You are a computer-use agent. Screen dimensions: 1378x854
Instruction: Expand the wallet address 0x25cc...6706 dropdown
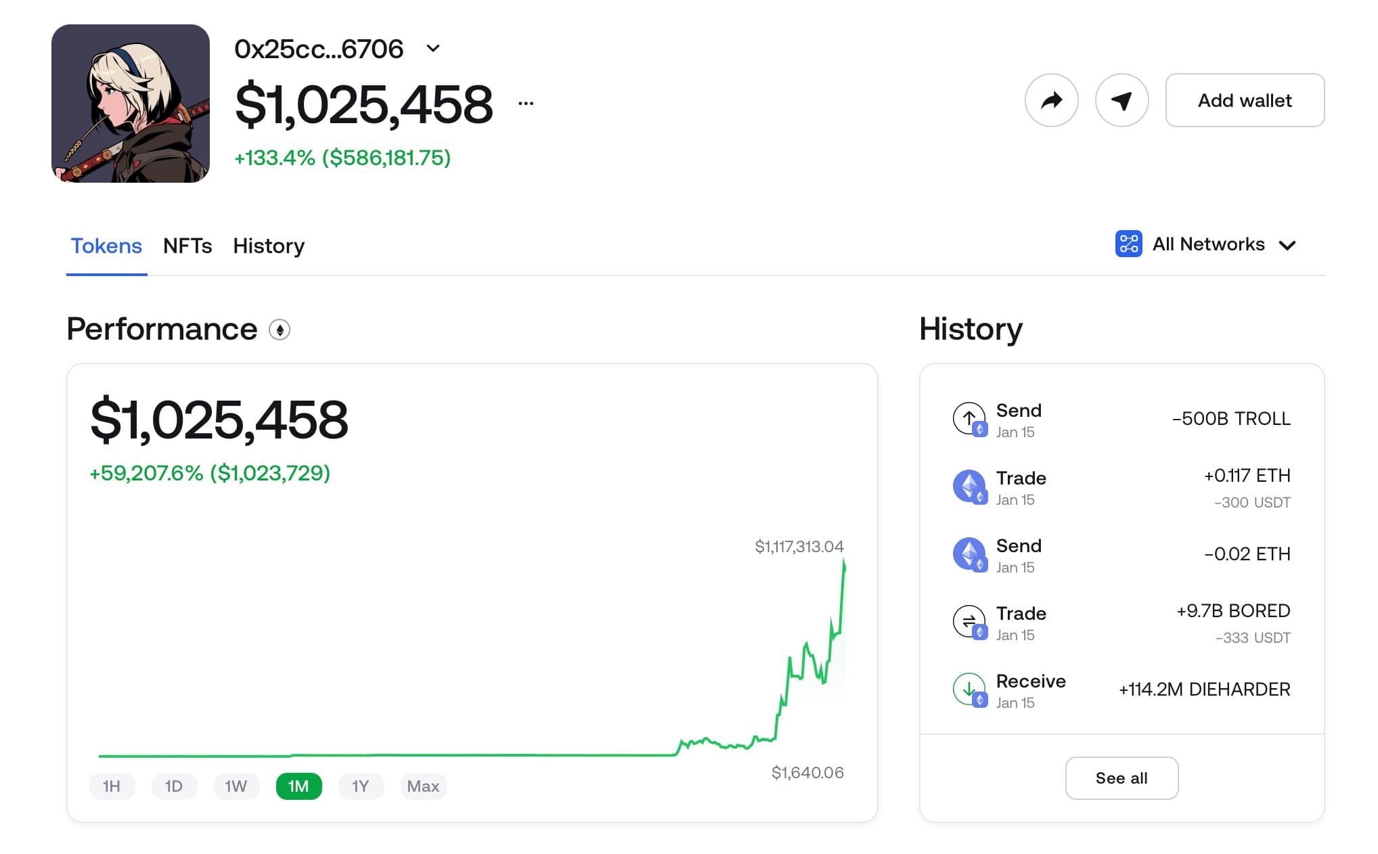434,48
